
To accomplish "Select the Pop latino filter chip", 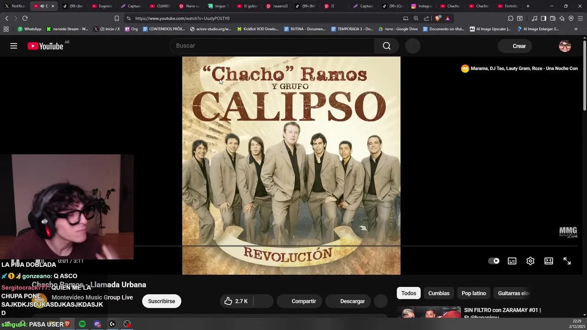I will [474, 293].
